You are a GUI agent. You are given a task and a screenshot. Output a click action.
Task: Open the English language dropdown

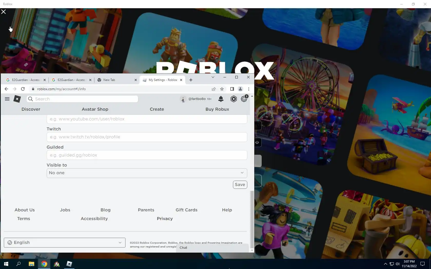click(65, 243)
